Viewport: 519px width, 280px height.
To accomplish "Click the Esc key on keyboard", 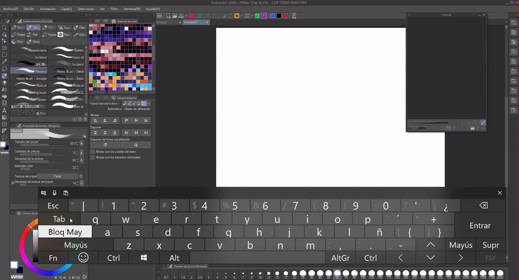I will (x=53, y=205).
